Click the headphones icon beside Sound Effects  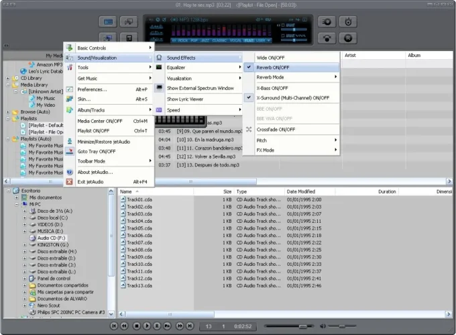[159, 58]
